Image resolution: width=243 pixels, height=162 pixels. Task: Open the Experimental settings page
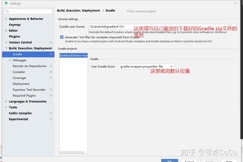[x=18, y=119]
